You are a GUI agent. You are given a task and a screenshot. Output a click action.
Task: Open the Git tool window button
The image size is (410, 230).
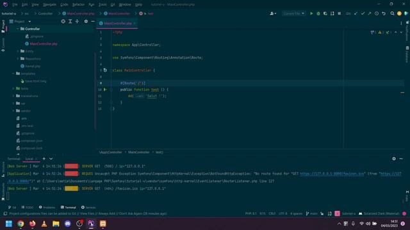click(12, 207)
